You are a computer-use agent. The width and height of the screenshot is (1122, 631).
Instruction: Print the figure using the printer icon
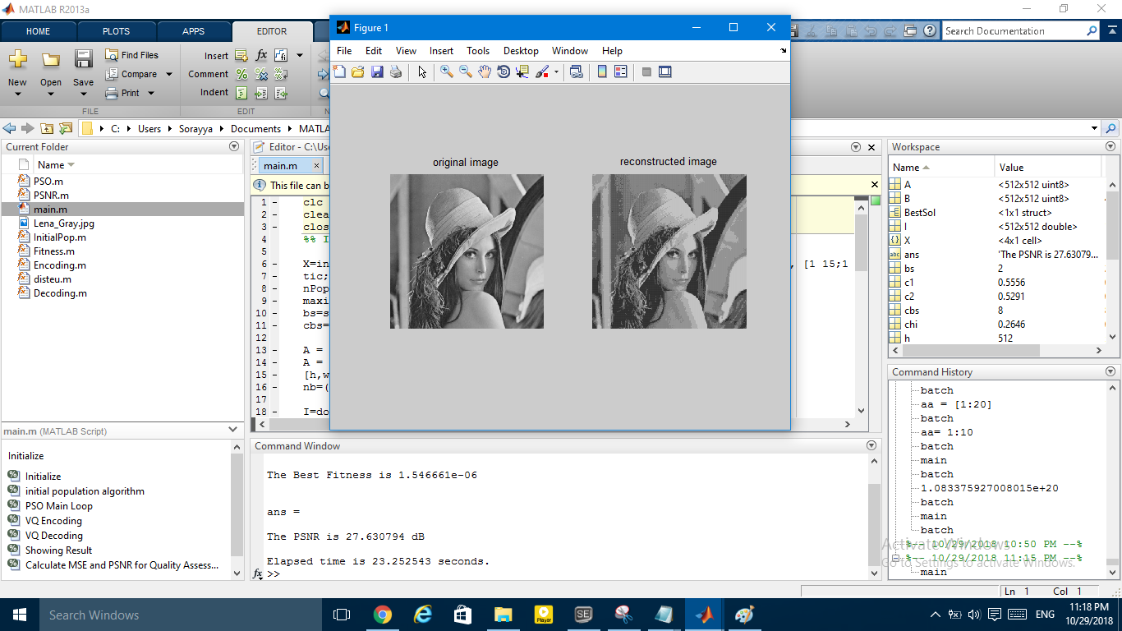(396, 71)
